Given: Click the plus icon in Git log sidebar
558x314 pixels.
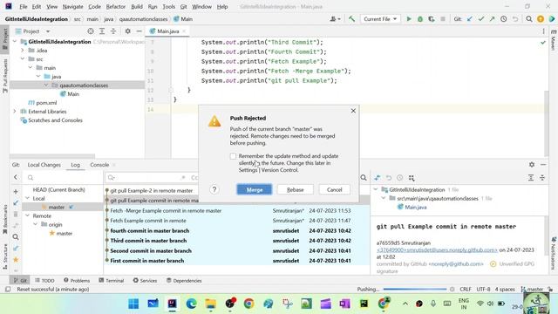Looking at the screenshot, I should (x=16, y=192).
